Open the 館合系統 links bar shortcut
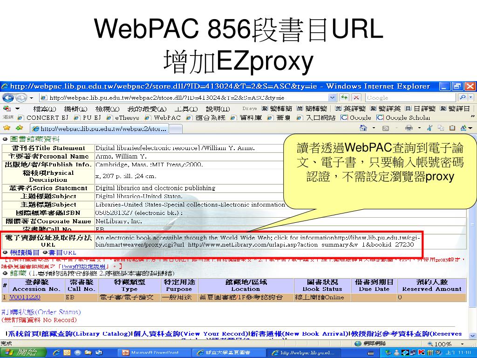The image size is (477, 358). pos(206,117)
